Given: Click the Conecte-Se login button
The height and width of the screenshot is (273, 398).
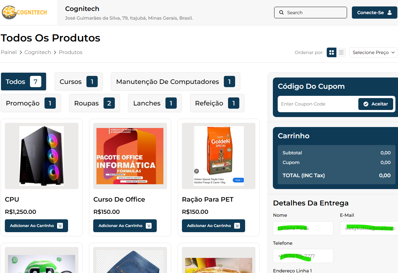Looking at the screenshot, I should coord(374,13).
